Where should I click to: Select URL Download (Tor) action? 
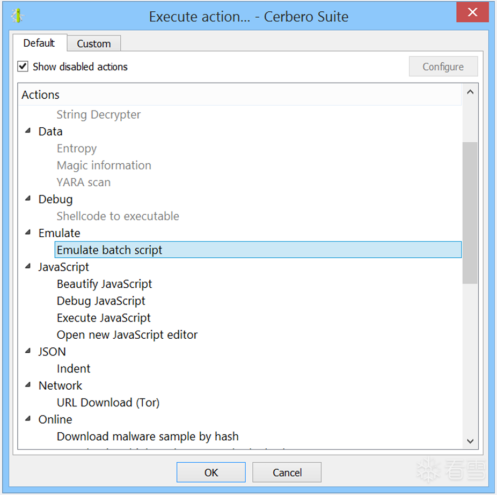click(108, 403)
